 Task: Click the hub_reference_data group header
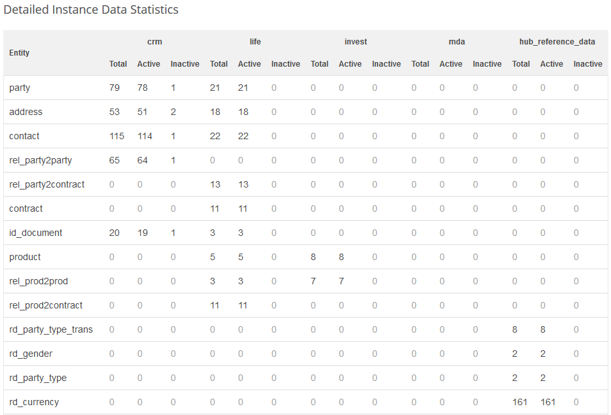coord(557,42)
